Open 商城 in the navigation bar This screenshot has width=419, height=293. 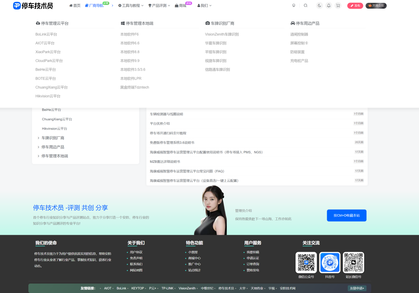point(180,5)
